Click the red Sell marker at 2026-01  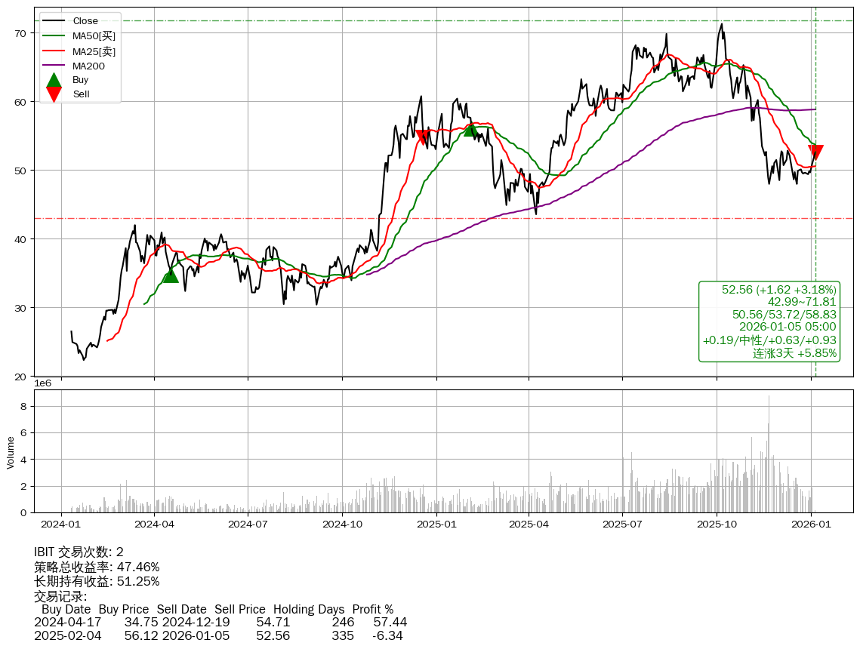point(815,152)
